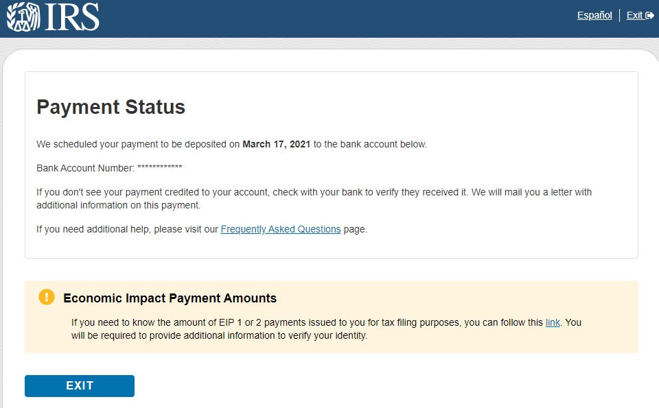Click the exit arrow icon beside Exit
This screenshot has width=659, height=408.
tap(650, 16)
